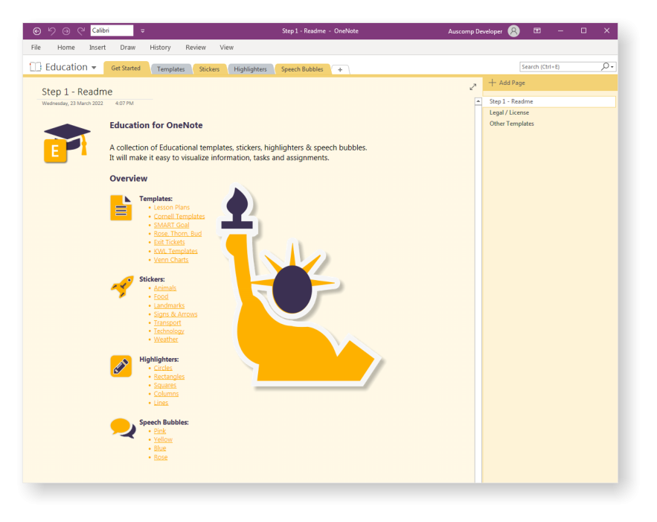The image size is (657, 522).
Task: Open the Transport stickers link
Action: coord(167,322)
